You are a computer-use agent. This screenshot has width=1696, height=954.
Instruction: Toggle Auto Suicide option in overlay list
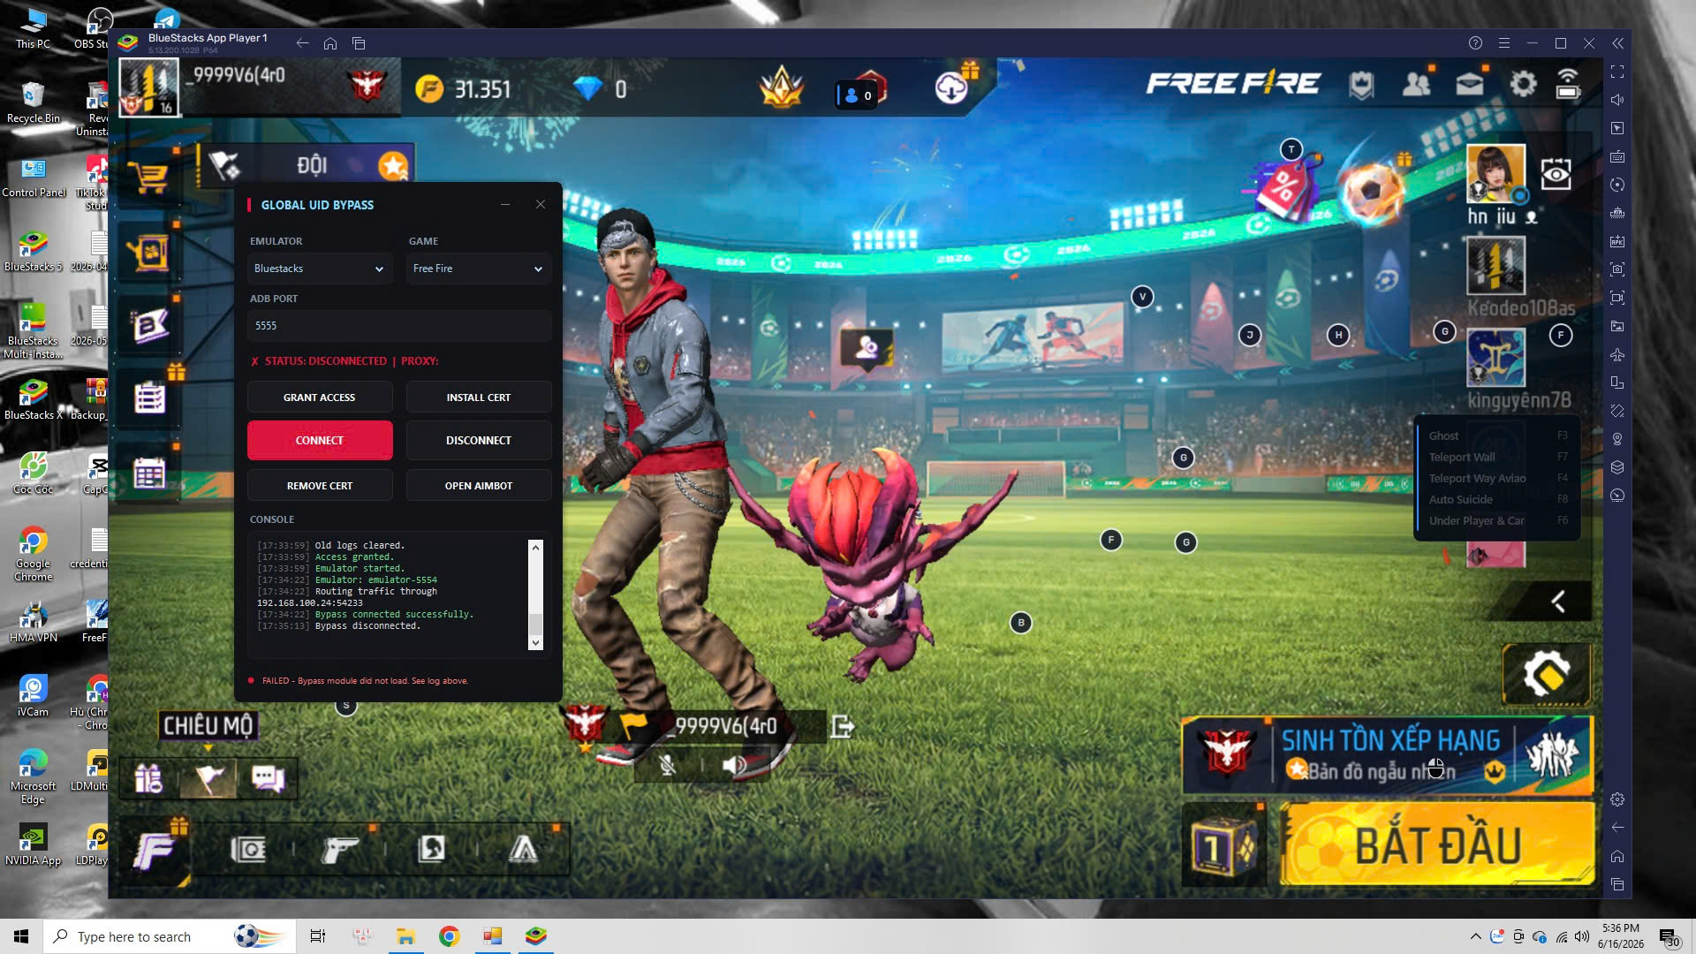click(1497, 499)
